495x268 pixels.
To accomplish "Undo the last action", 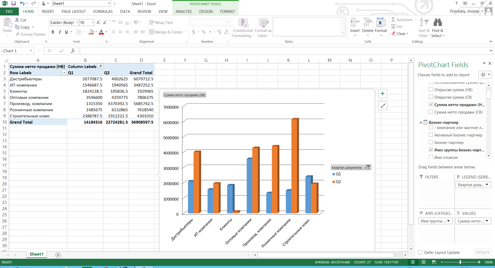I will click(x=22, y=4).
